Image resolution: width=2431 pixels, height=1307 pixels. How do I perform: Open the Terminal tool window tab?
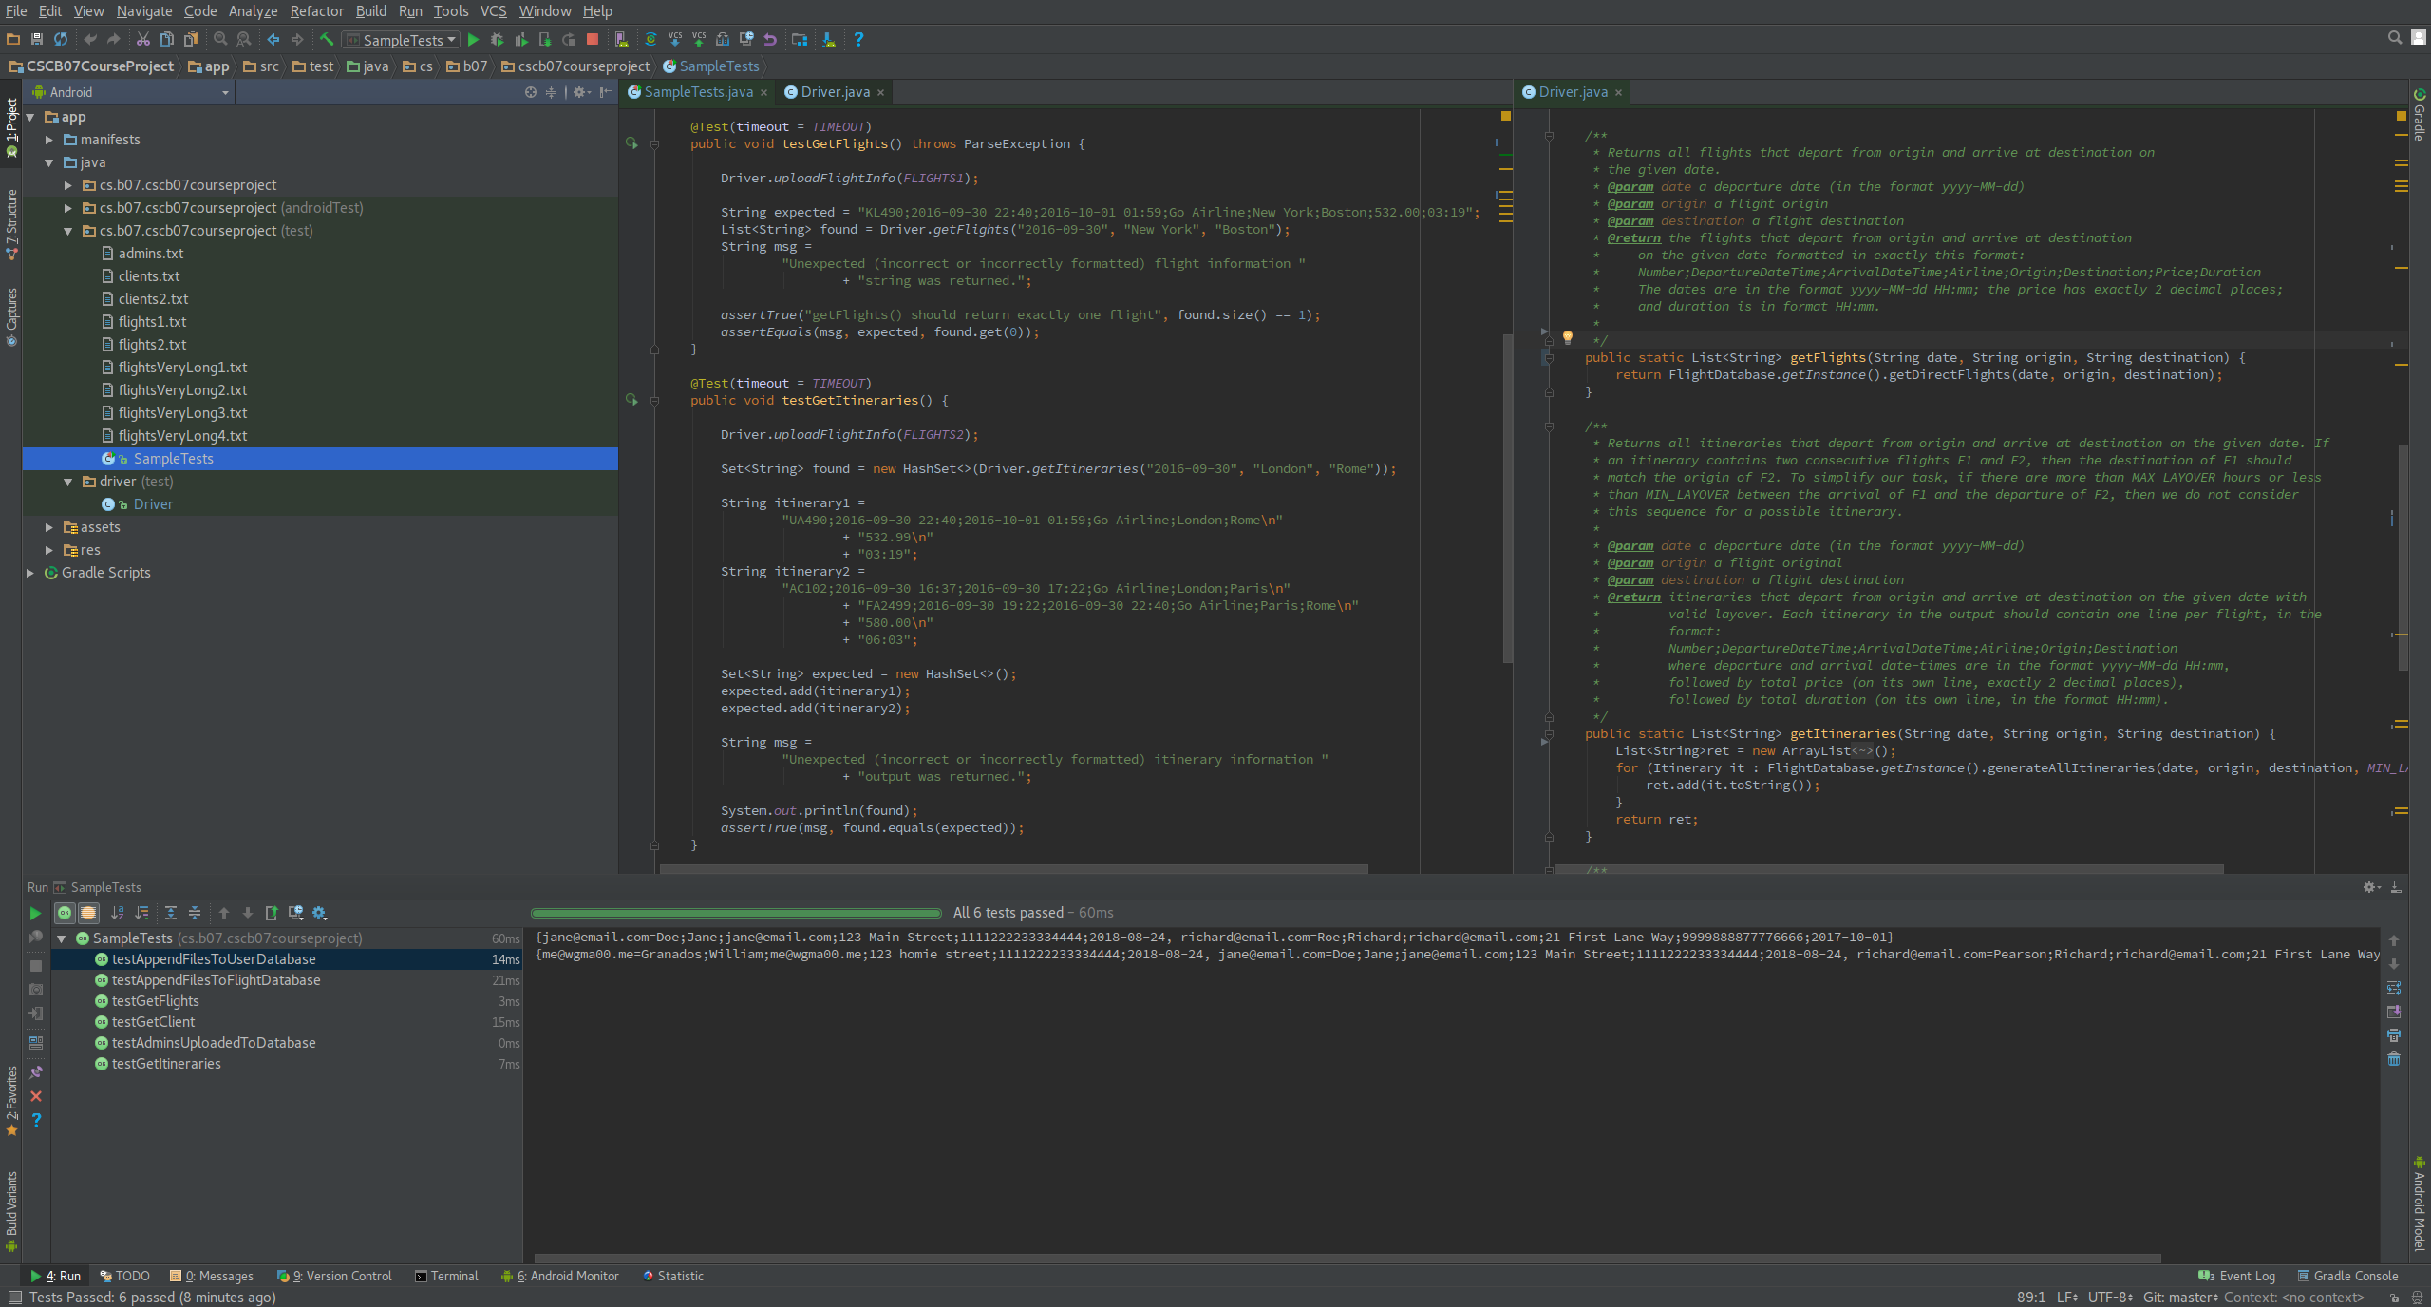(446, 1276)
